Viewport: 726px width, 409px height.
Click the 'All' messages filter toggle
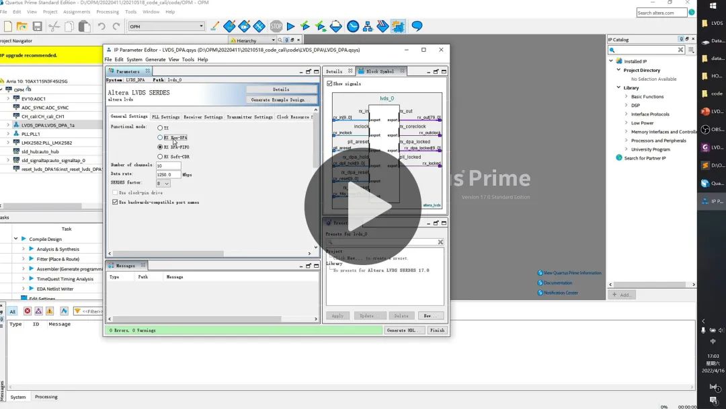[x=13, y=311]
